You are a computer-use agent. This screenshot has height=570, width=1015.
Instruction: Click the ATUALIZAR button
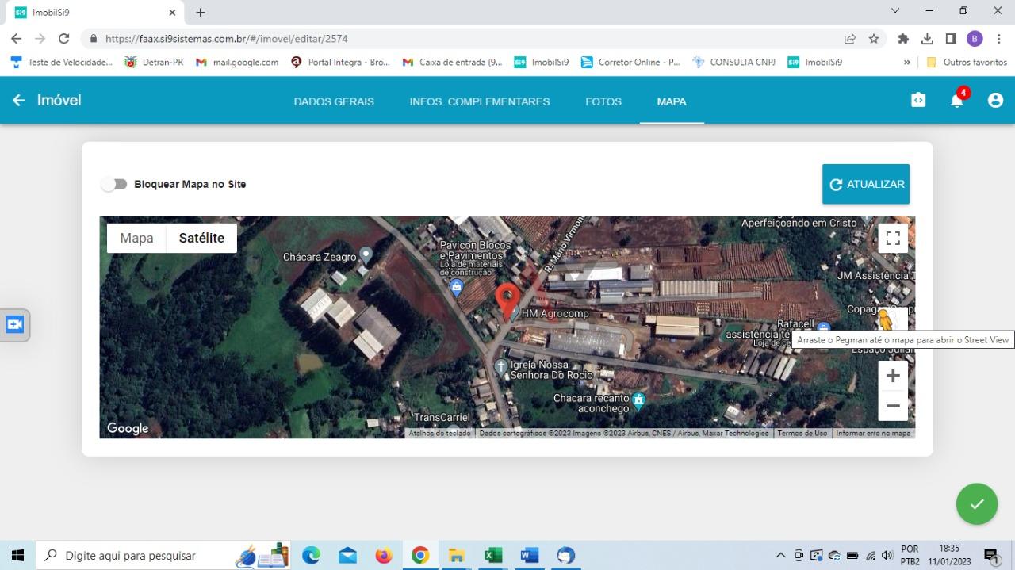[x=866, y=184]
